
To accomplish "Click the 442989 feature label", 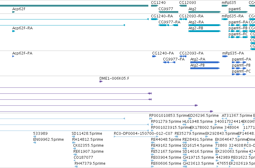I will coord(223,157).
